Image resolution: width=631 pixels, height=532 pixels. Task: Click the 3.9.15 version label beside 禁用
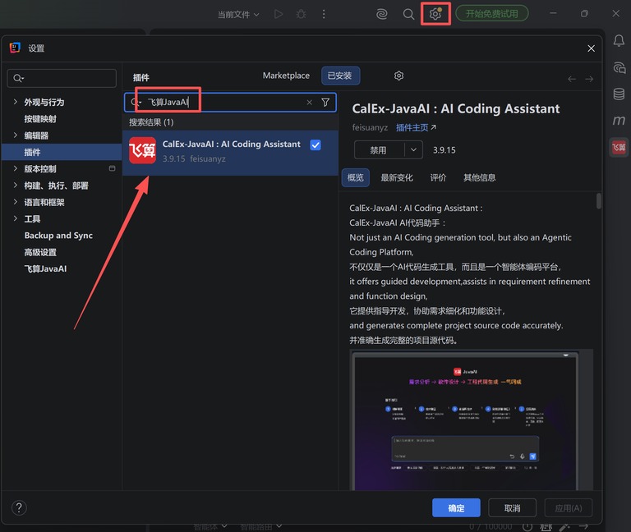(x=444, y=150)
